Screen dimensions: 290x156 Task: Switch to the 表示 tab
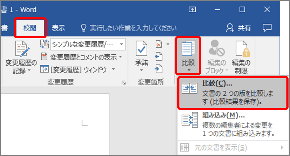point(58,28)
